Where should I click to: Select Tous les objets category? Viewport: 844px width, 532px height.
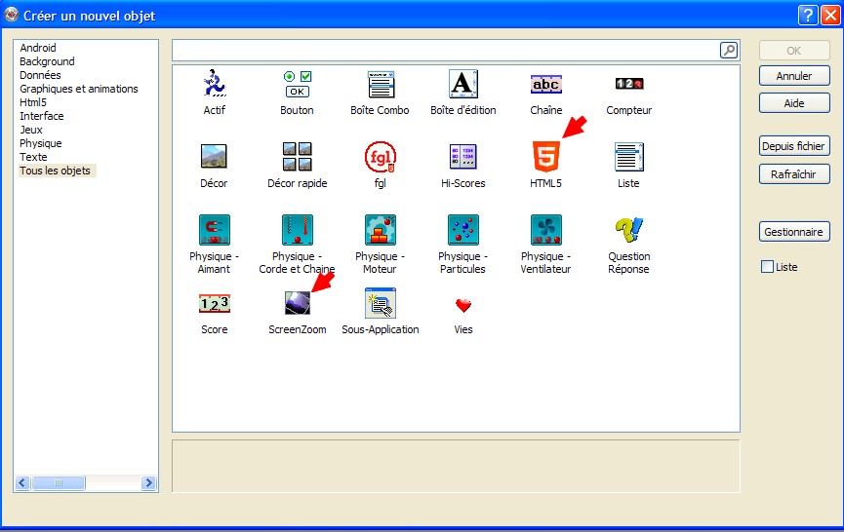coord(55,171)
